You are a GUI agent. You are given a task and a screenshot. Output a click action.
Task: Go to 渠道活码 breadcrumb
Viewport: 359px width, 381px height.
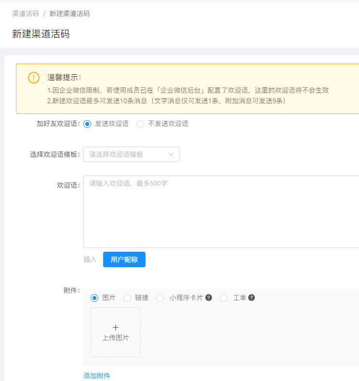coord(26,14)
